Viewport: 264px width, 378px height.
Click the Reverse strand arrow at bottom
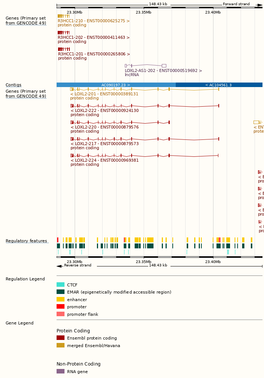pyautogui.click(x=59, y=266)
